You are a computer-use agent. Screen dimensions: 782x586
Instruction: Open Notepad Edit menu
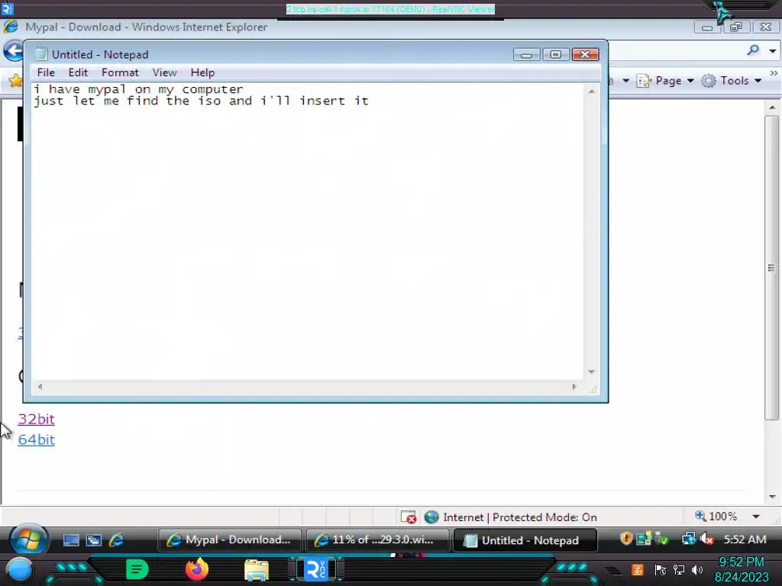click(x=78, y=72)
